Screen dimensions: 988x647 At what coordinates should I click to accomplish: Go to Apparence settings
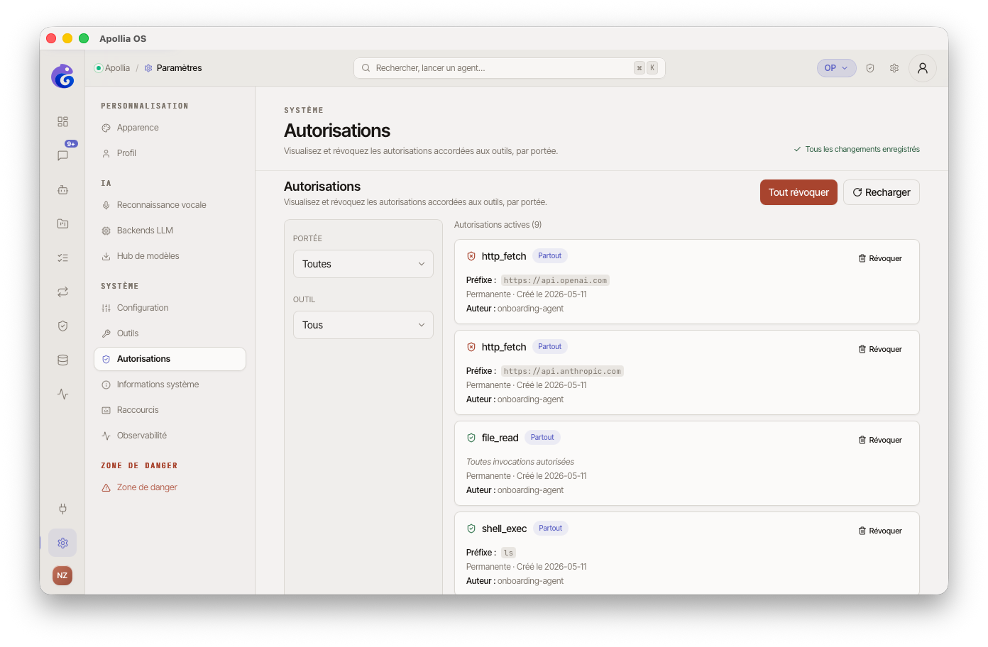click(170, 128)
